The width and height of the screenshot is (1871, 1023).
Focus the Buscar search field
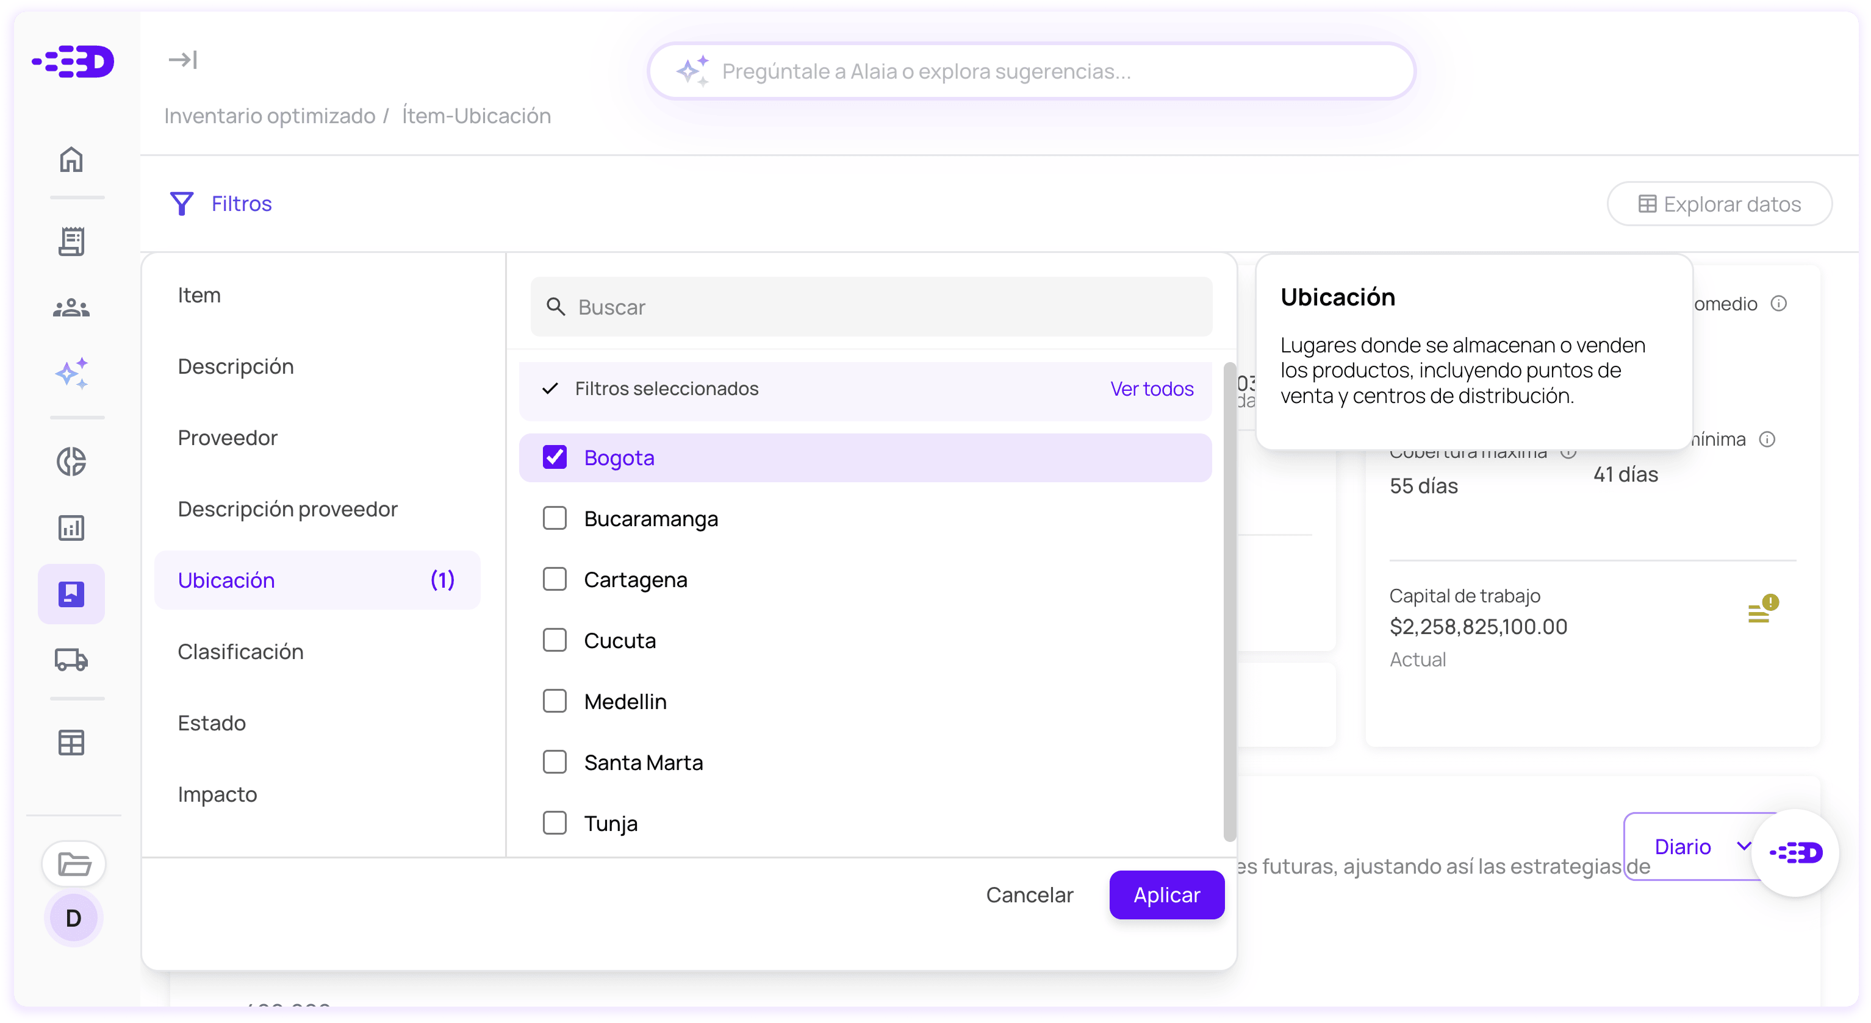click(871, 307)
